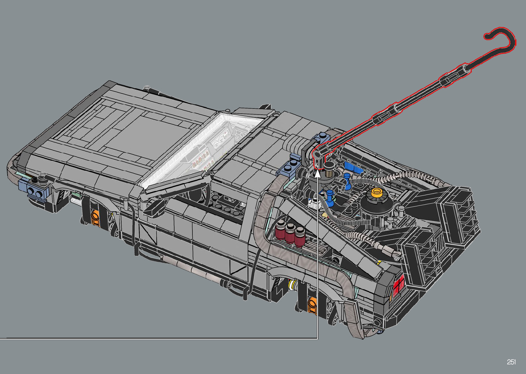The height and width of the screenshot is (374, 526).
Task: Click the red-outlined pole elbow joint
Action: click(318, 156)
